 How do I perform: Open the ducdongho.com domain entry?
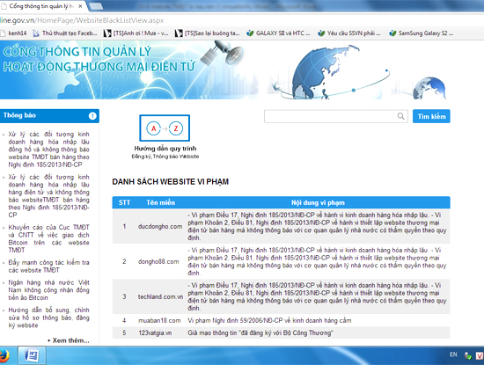pos(160,226)
